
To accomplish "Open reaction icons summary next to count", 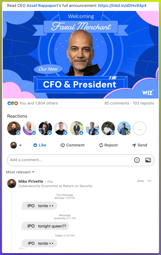I will pos(13,103).
